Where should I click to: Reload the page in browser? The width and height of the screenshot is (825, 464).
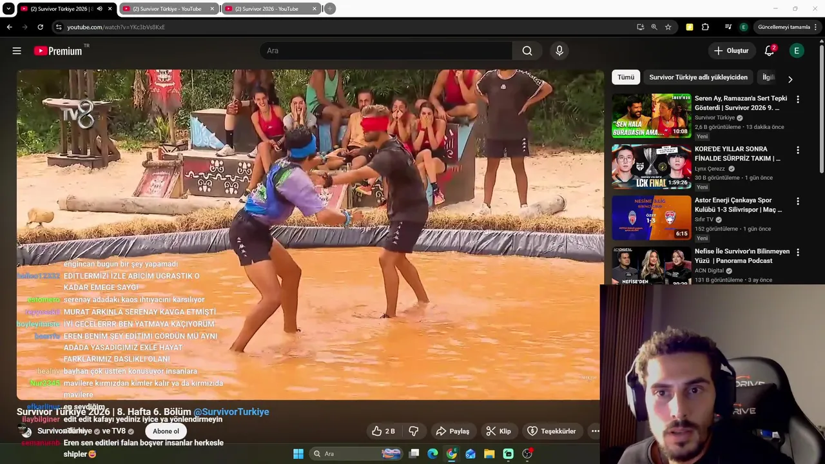click(40, 27)
